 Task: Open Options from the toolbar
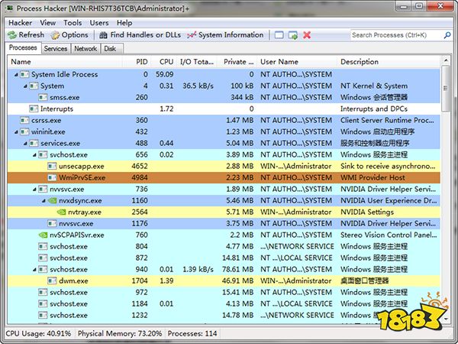pyautogui.click(x=69, y=35)
